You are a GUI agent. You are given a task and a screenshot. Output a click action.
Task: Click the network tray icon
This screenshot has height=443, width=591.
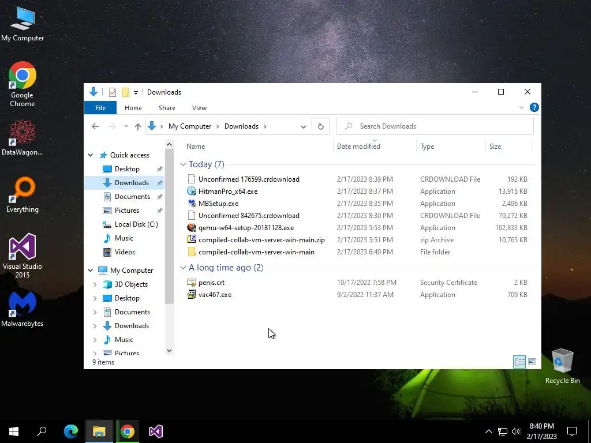pos(503,431)
